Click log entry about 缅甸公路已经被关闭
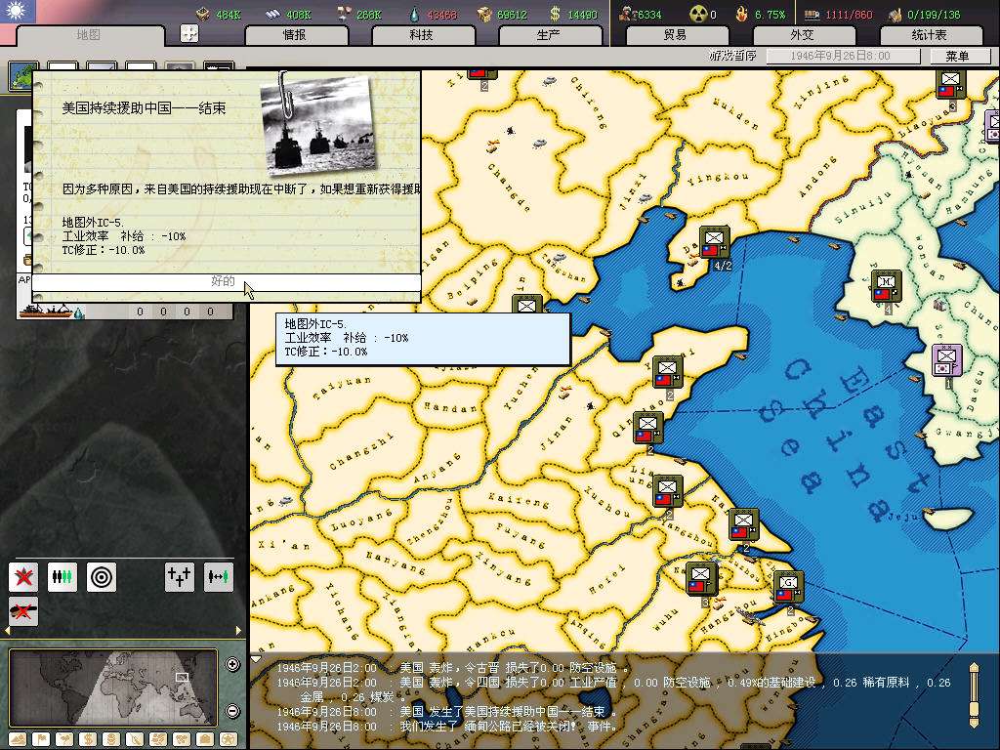1000x750 pixels. [446, 727]
